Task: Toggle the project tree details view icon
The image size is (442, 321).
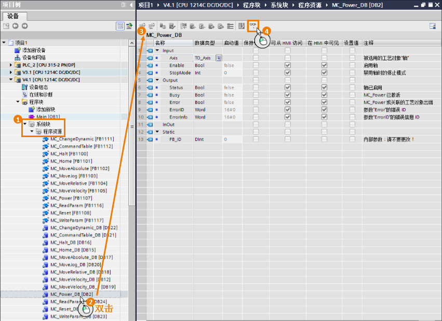Action: click(x=120, y=26)
